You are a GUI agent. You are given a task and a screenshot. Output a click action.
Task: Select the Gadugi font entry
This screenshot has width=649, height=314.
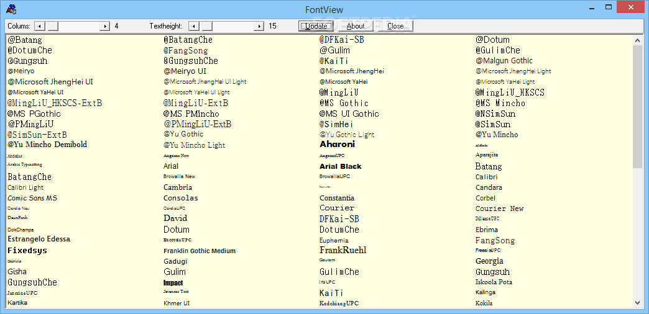(x=175, y=261)
